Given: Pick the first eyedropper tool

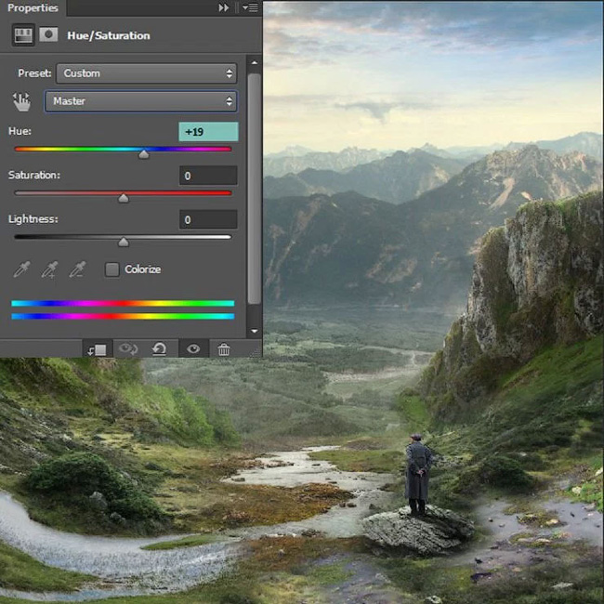Looking at the screenshot, I should 22,269.
